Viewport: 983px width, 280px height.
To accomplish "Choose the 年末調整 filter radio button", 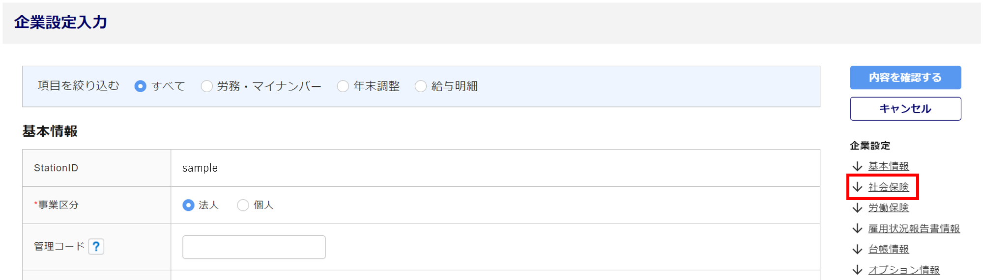I will pyautogui.click(x=343, y=86).
